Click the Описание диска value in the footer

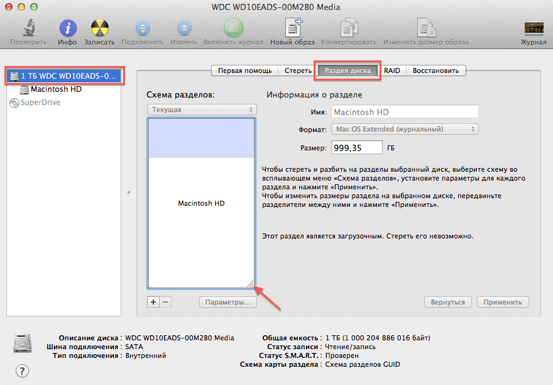(180, 338)
